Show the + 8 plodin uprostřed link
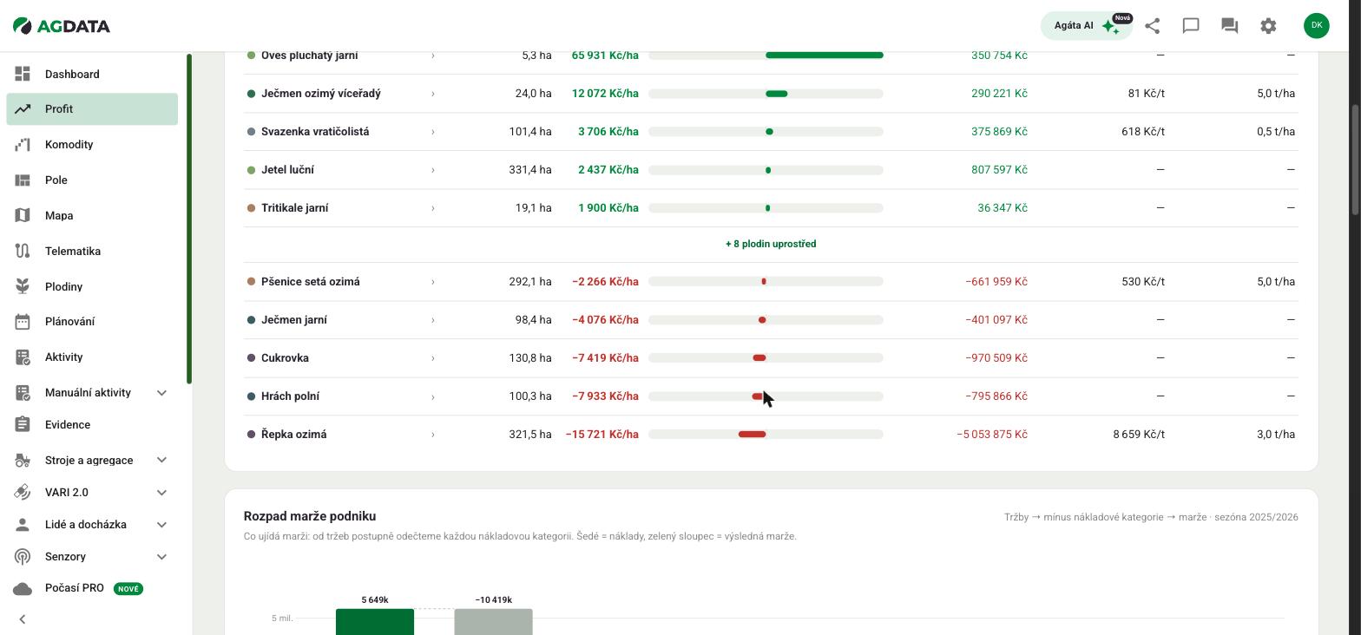 click(x=771, y=244)
